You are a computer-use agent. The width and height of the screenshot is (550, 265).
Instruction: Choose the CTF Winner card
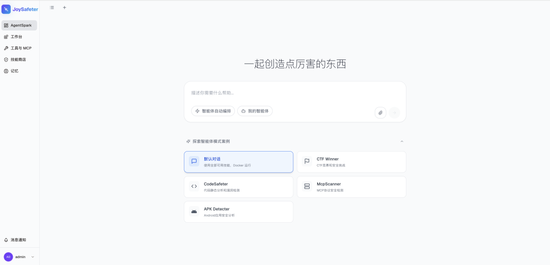coord(351,162)
